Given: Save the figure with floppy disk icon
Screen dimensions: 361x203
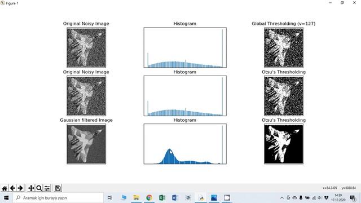Looking at the screenshot, I should tap(58, 188).
